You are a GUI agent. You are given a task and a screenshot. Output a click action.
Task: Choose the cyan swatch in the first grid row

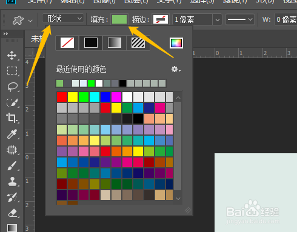(x=95, y=97)
